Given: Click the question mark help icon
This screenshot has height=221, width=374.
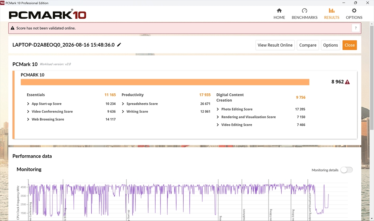Looking at the screenshot, I should [x=356, y=28].
